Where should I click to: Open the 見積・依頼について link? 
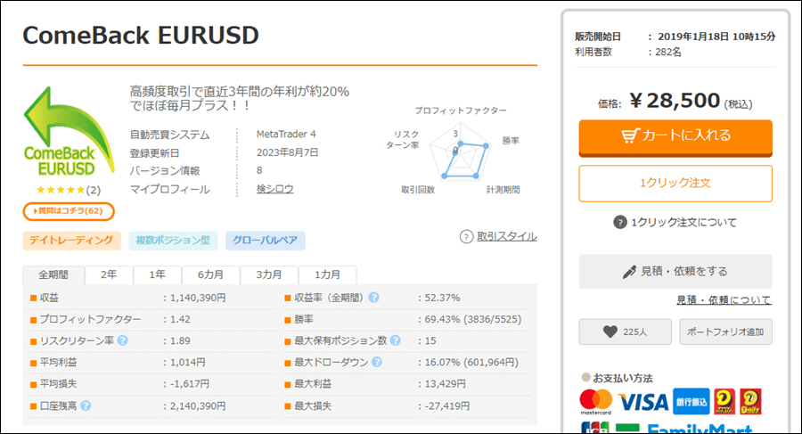(724, 300)
